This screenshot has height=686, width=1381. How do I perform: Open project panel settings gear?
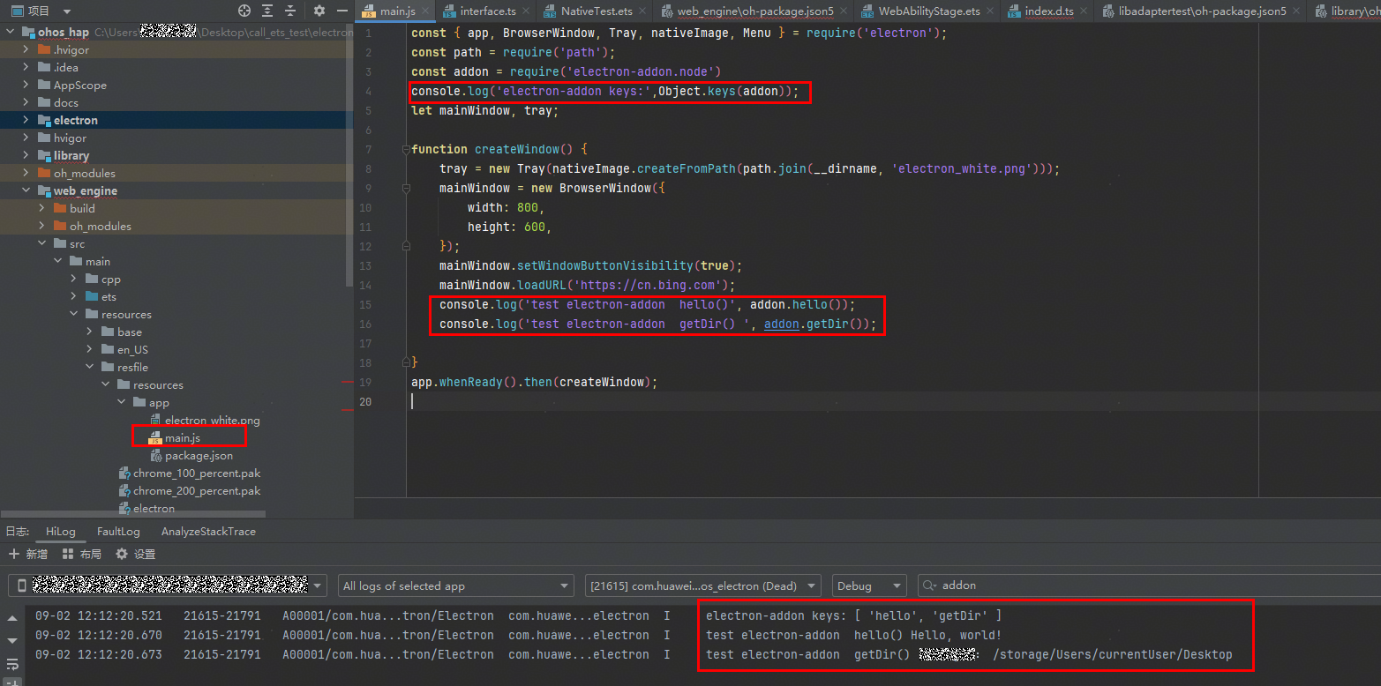(319, 11)
